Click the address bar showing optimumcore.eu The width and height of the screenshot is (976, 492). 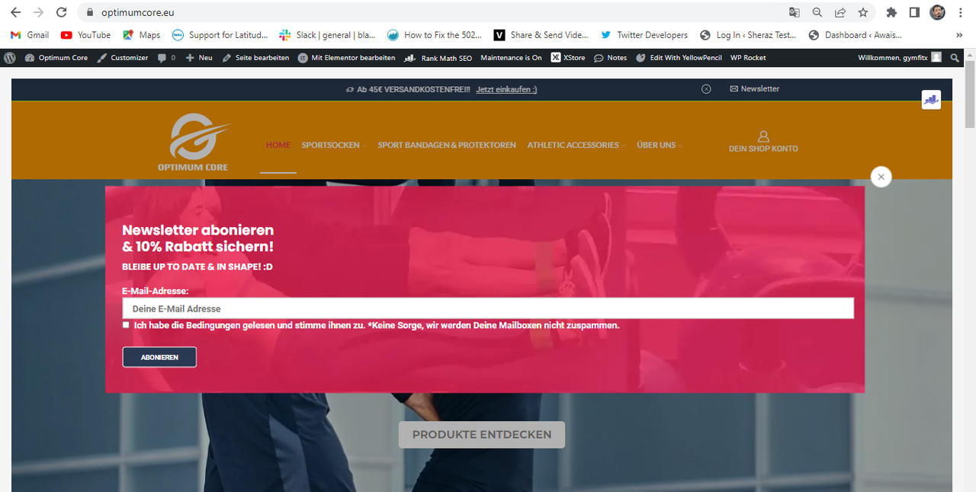point(435,12)
